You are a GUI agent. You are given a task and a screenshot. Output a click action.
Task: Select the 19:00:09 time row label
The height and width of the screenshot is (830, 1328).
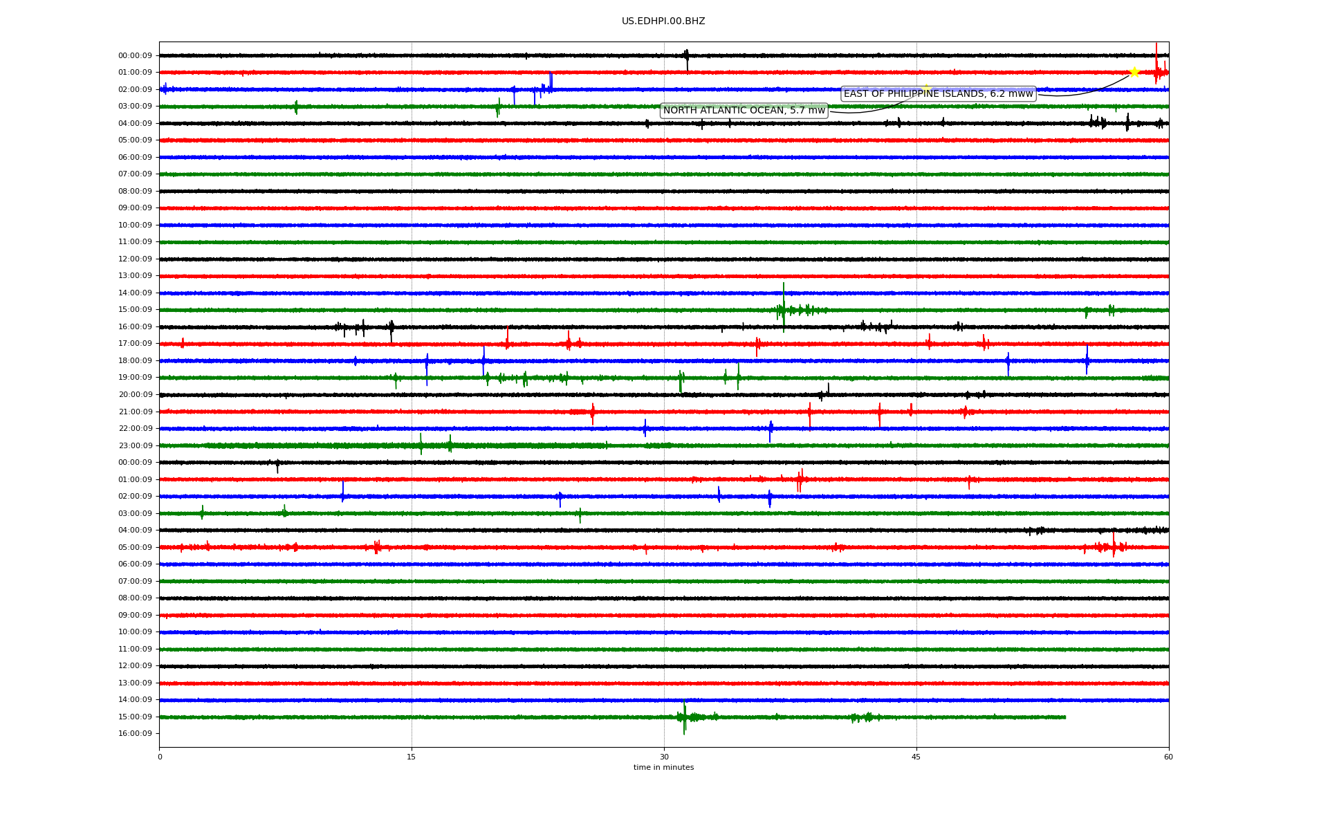point(135,378)
